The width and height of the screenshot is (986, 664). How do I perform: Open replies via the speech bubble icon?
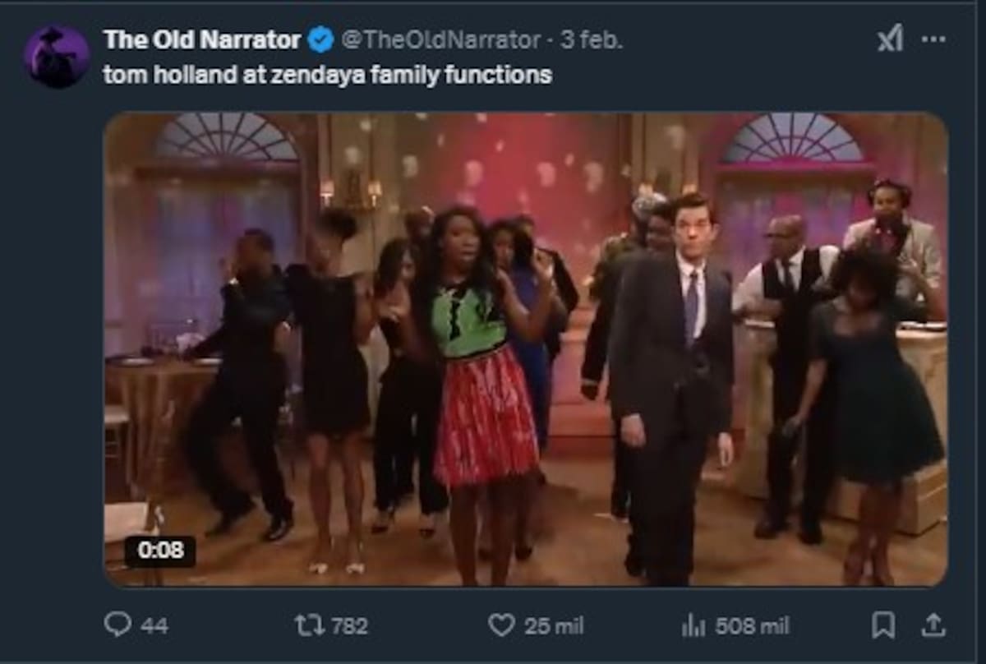pyautogui.click(x=119, y=625)
